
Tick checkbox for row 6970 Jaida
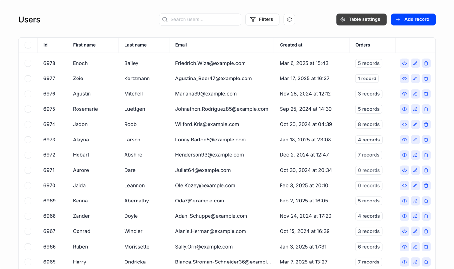point(28,186)
